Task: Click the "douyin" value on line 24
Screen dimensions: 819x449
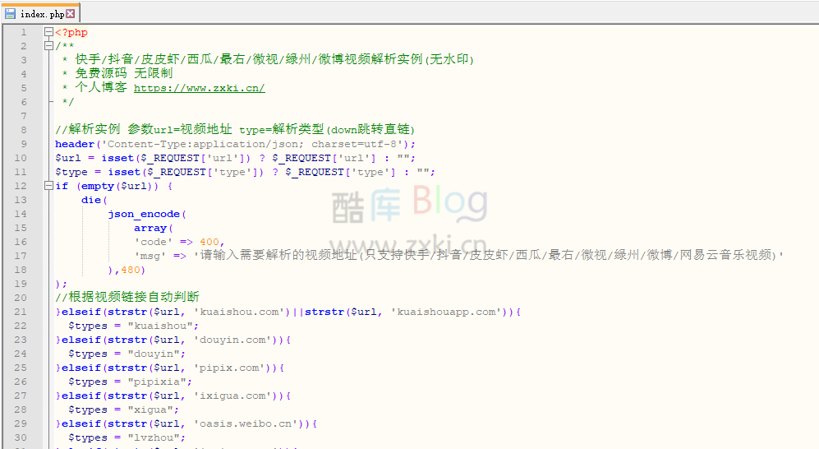Action: [154, 354]
